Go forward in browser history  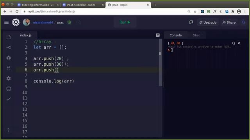tap(11, 11)
